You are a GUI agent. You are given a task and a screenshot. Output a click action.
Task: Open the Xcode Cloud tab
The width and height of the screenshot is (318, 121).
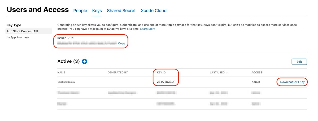(x=154, y=11)
